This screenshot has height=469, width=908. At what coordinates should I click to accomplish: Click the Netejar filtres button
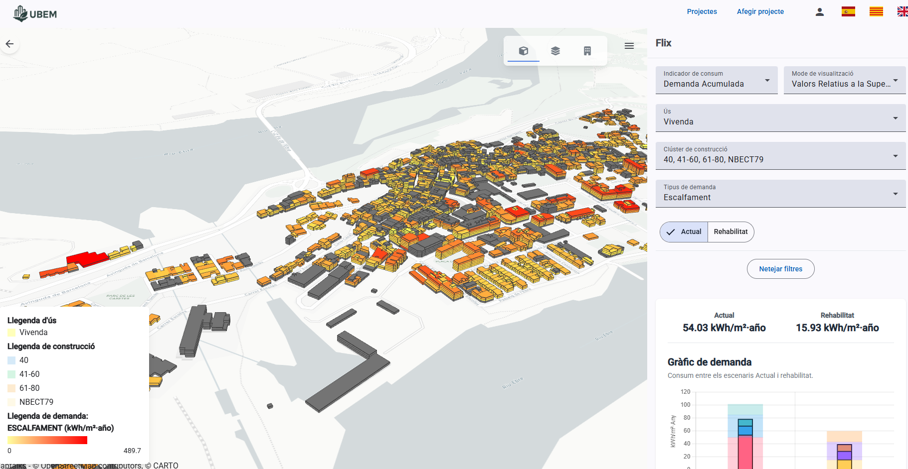point(780,269)
